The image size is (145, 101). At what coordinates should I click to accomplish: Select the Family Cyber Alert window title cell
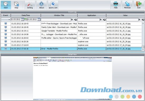point(59,27)
